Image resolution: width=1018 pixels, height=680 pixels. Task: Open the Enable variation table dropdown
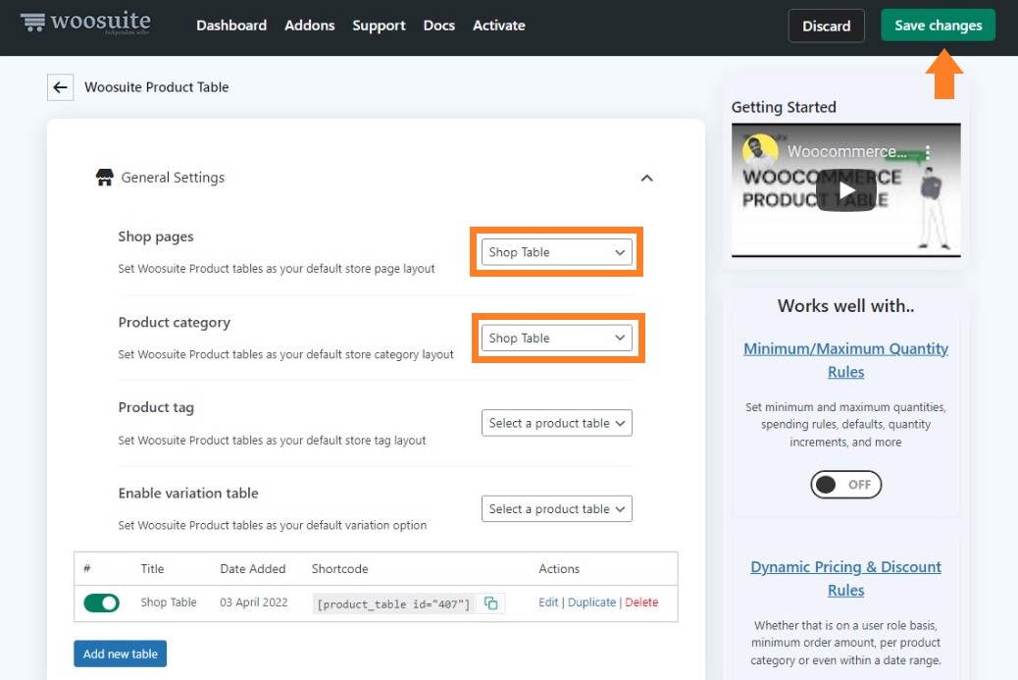(556, 508)
